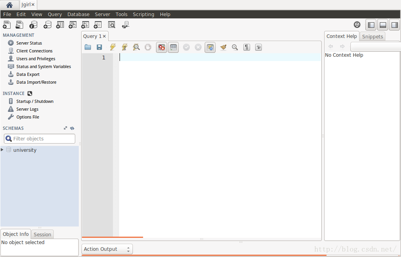Viewport: 401px width, 257px height.
Task: Open a SQL script file in editor
Action: (88, 47)
